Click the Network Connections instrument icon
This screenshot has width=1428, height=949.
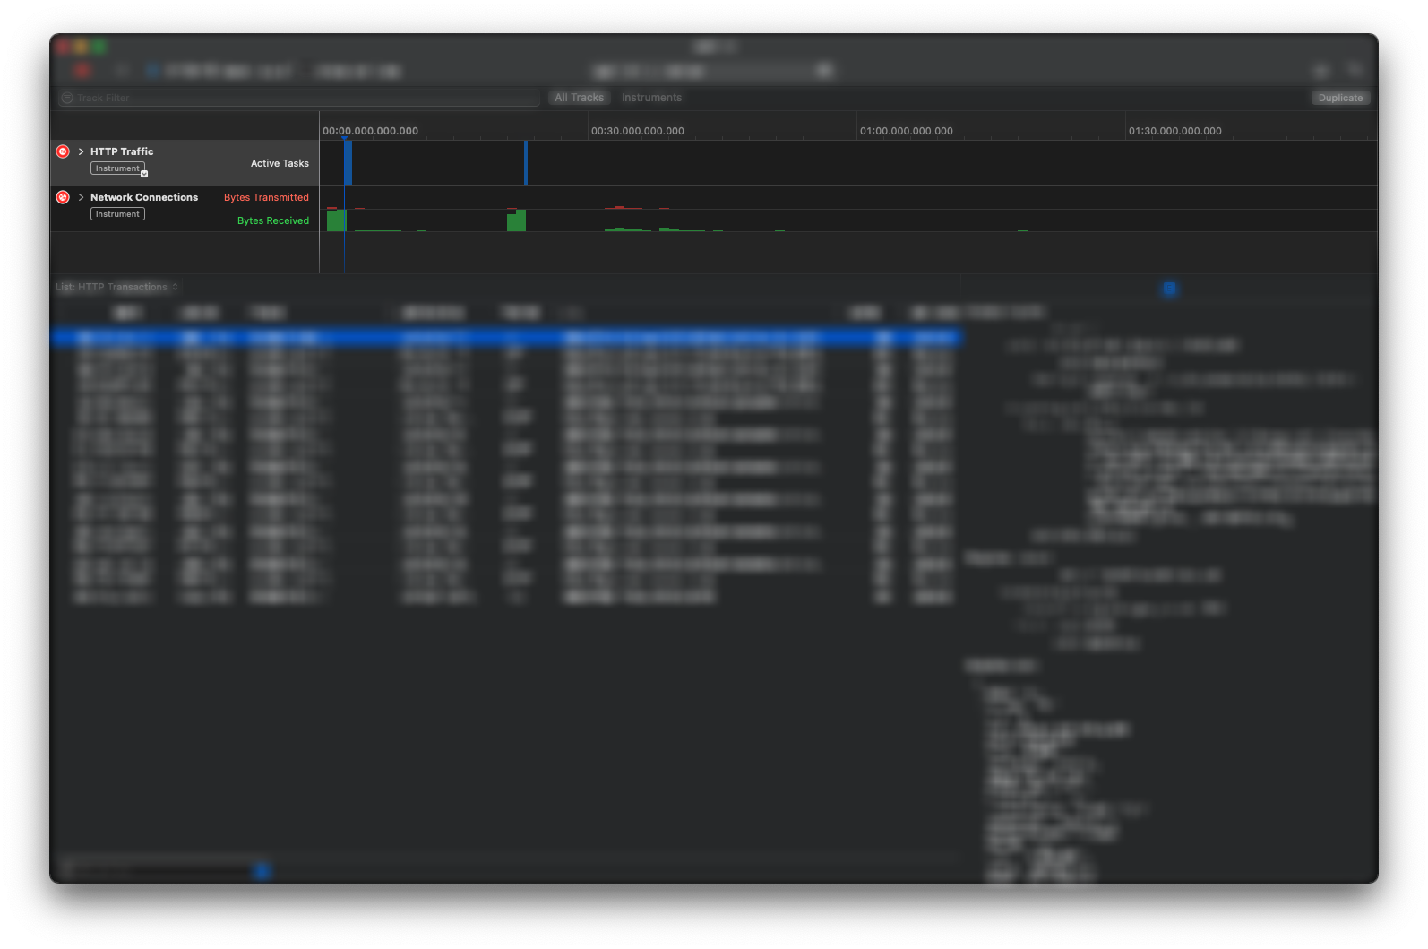click(x=63, y=197)
